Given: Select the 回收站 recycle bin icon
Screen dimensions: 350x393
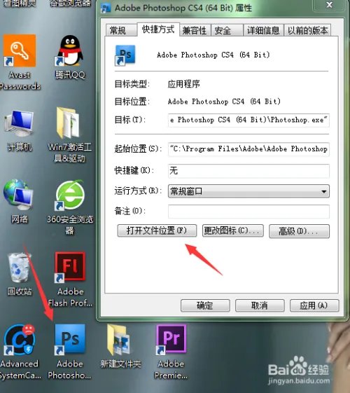Looking at the screenshot, I should coord(20,268).
